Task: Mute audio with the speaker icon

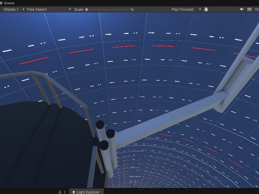Action: pyautogui.click(x=242, y=9)
